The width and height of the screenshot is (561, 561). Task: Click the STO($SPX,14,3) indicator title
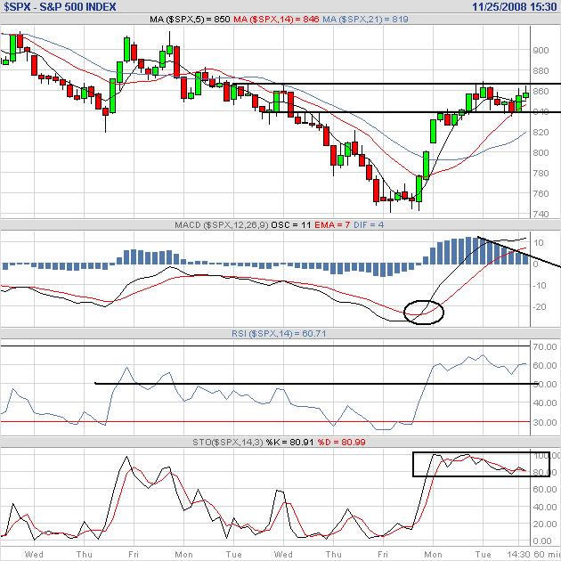(x=228, y=443)
